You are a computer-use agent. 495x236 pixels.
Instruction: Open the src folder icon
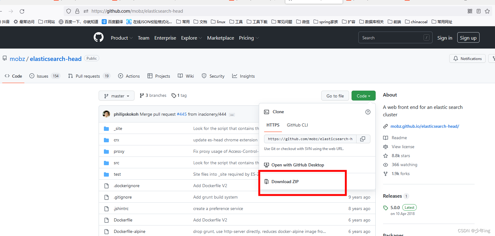coord(106,163)
